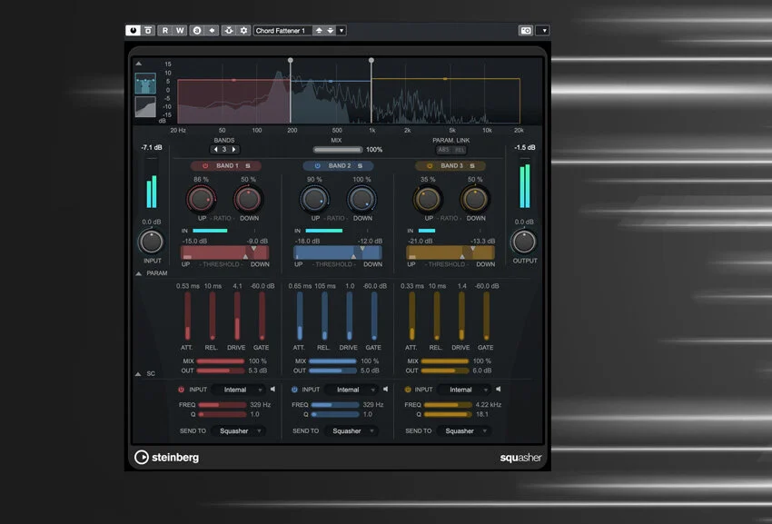Click the Chord Fattener 1 preset field
The width and height of the screenshot is (772, 524).
pos(283,31)
